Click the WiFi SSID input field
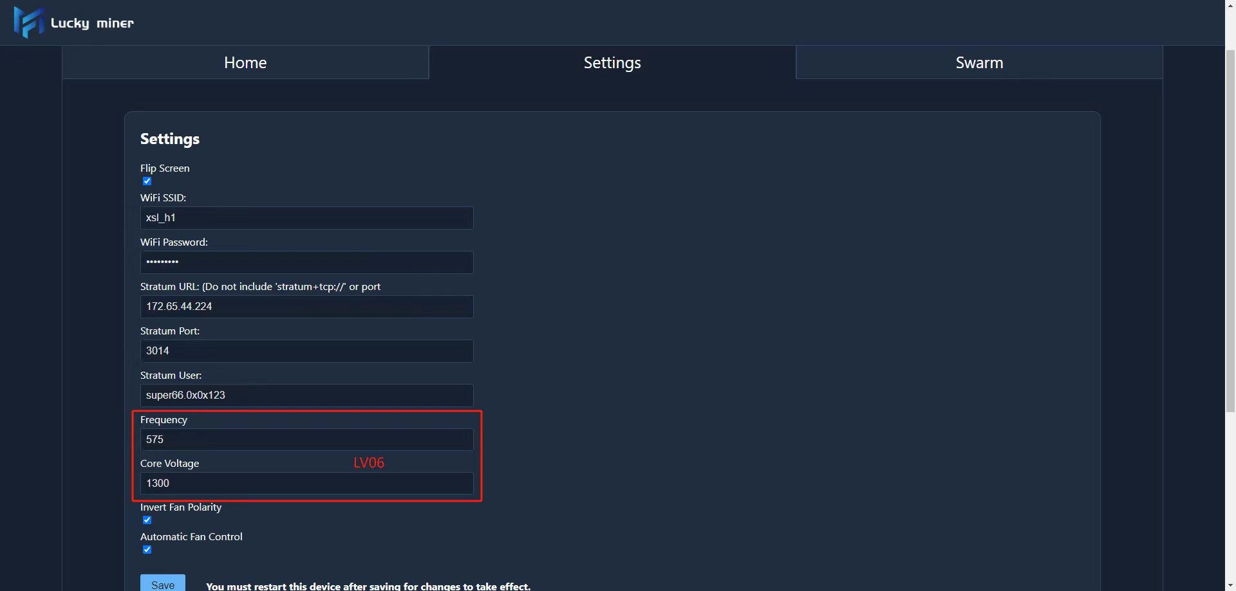Viewport: 1236px width, 591px height. click(306, 218)
